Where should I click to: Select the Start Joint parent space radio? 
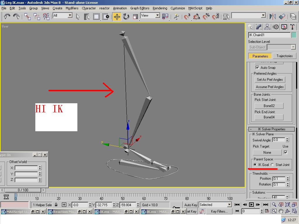pos(272,165)
